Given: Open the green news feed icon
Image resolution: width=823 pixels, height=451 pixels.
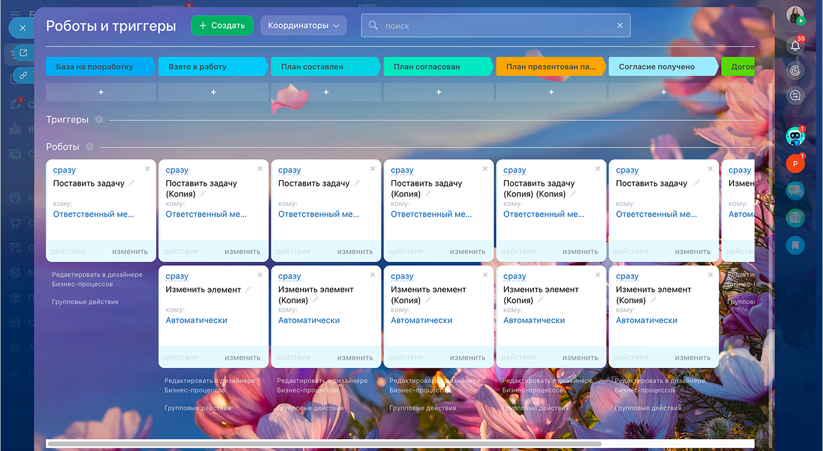Looking at the screenshot, I should pyautogui.click(x=795, y=218).
